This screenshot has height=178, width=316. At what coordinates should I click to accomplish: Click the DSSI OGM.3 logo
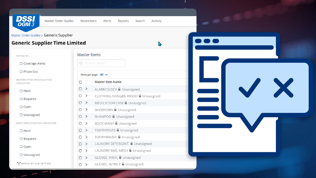click(26, 22)
